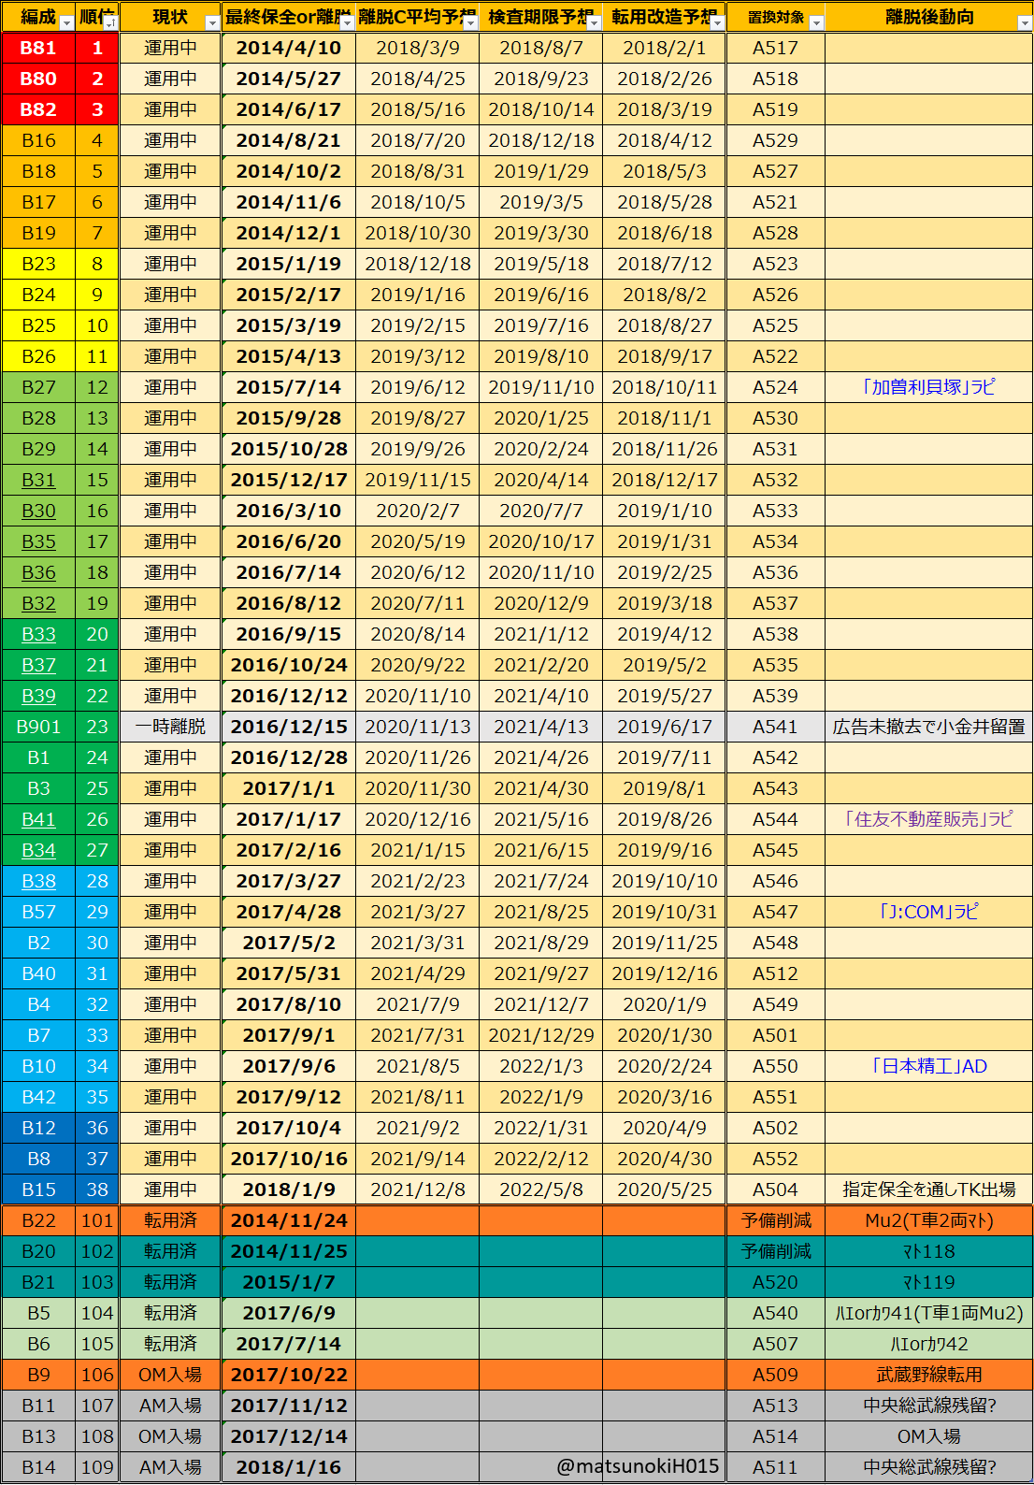This screenshot has height=1485, width=1034.
Task: Click the orange B16 formation cell
Action: tap(38, 140)
